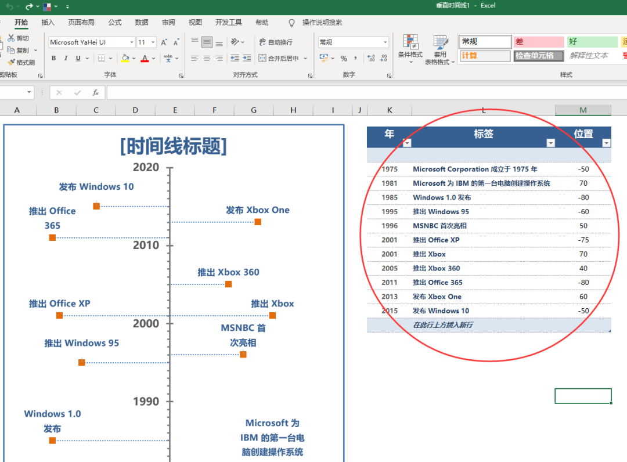Switch to the 数据 ribbon tab

pos(142,23)
